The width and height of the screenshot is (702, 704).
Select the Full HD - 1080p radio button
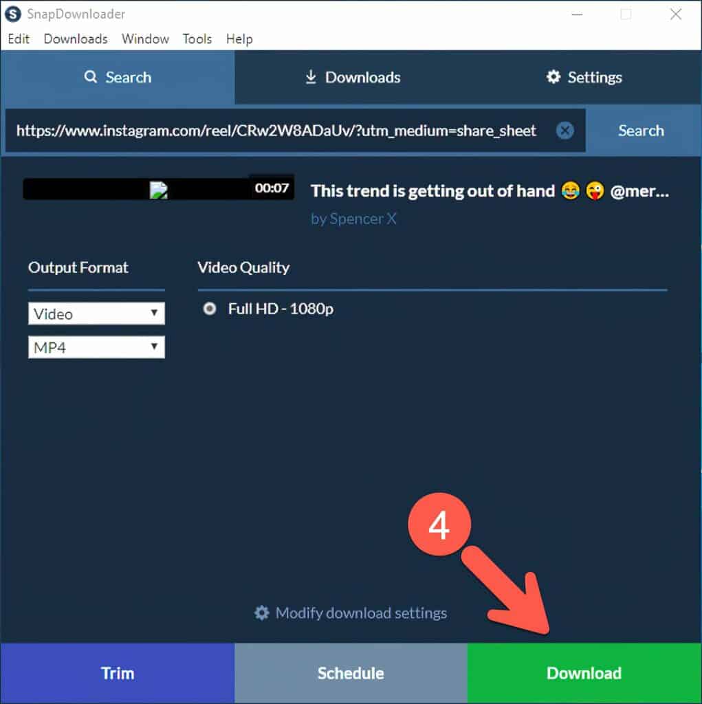tap(209, 309)
